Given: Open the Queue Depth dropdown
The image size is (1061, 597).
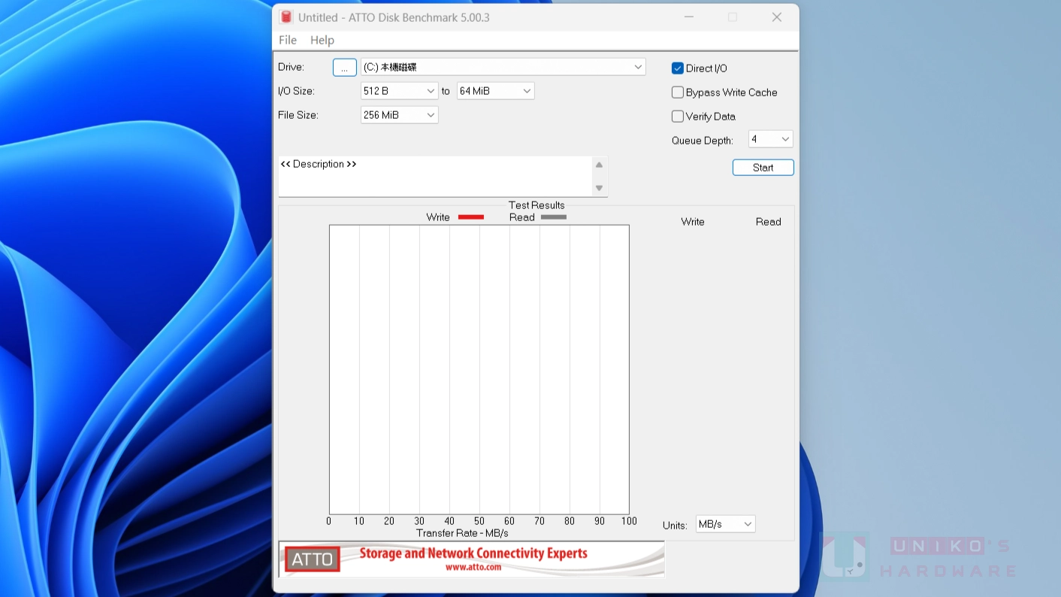Looking at the screenshot, I should [x=770, y=139].
